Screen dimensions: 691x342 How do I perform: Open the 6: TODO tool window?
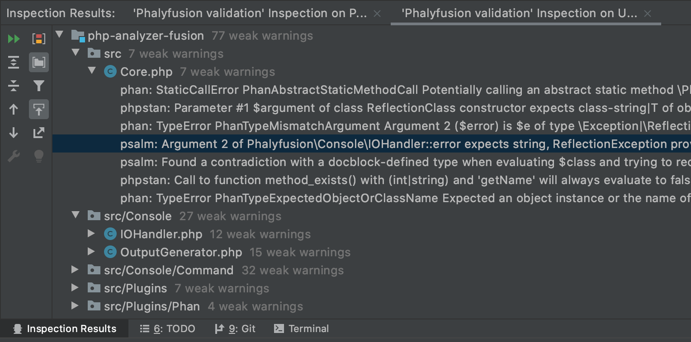pyautogui.click(x=168, y=329)
